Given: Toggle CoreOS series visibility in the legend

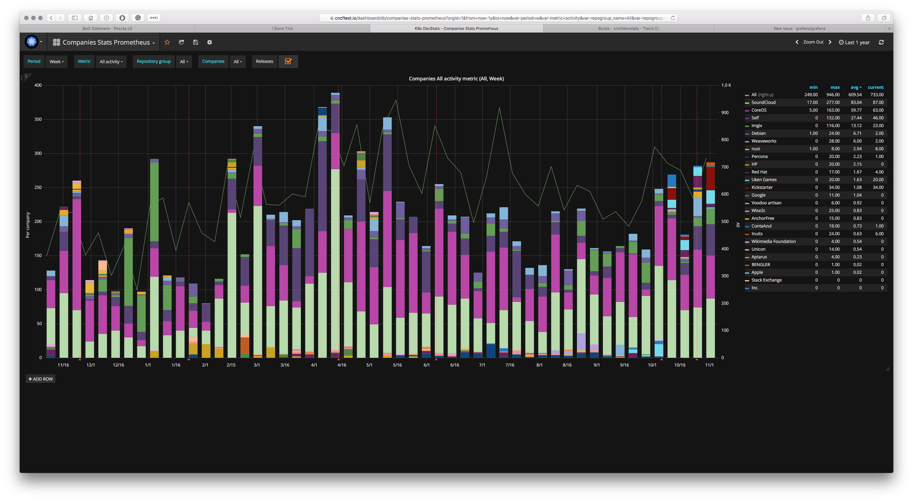Looking at the screenshot, I should 759,110.
